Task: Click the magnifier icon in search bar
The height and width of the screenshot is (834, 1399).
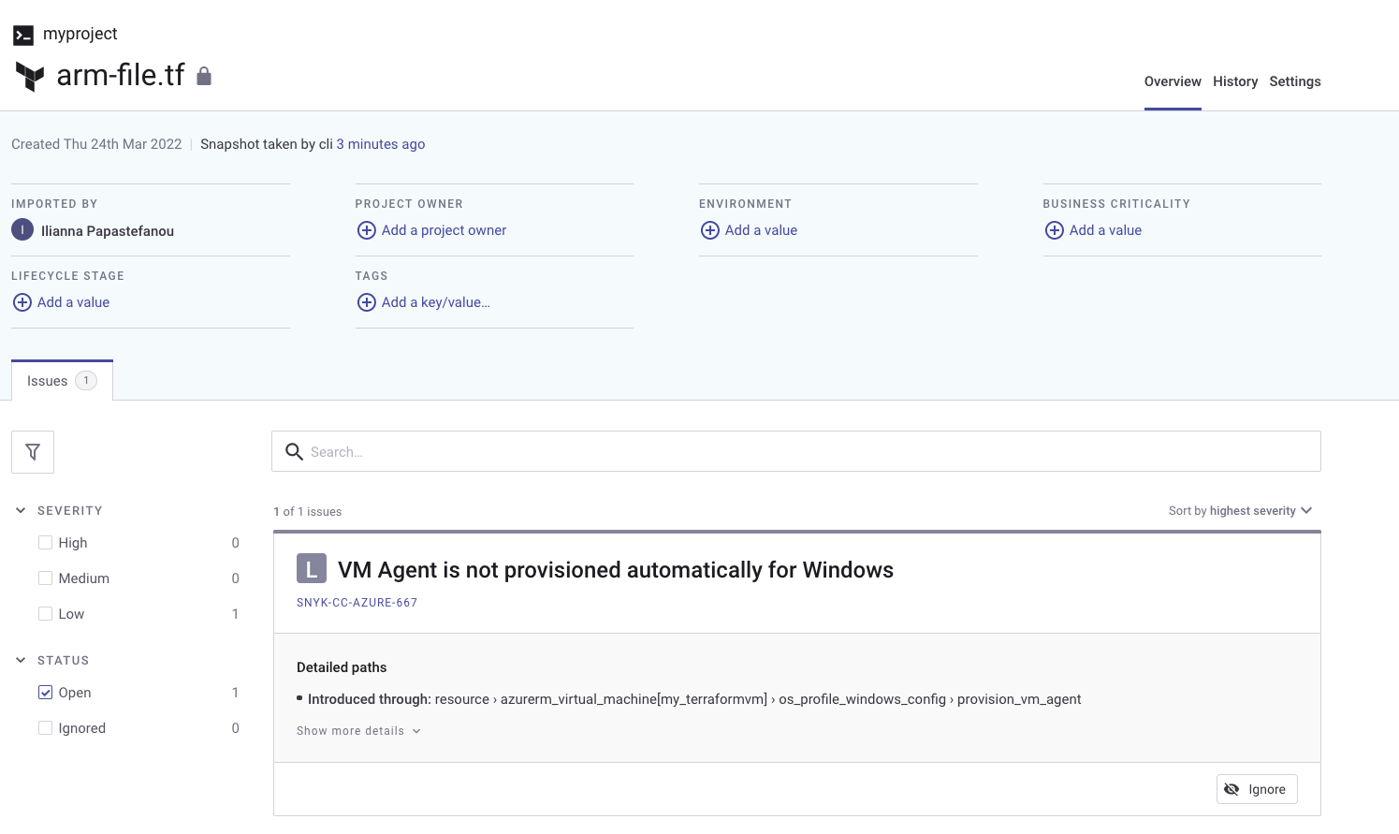Action: pyautogui.click(x=294, y=452)
